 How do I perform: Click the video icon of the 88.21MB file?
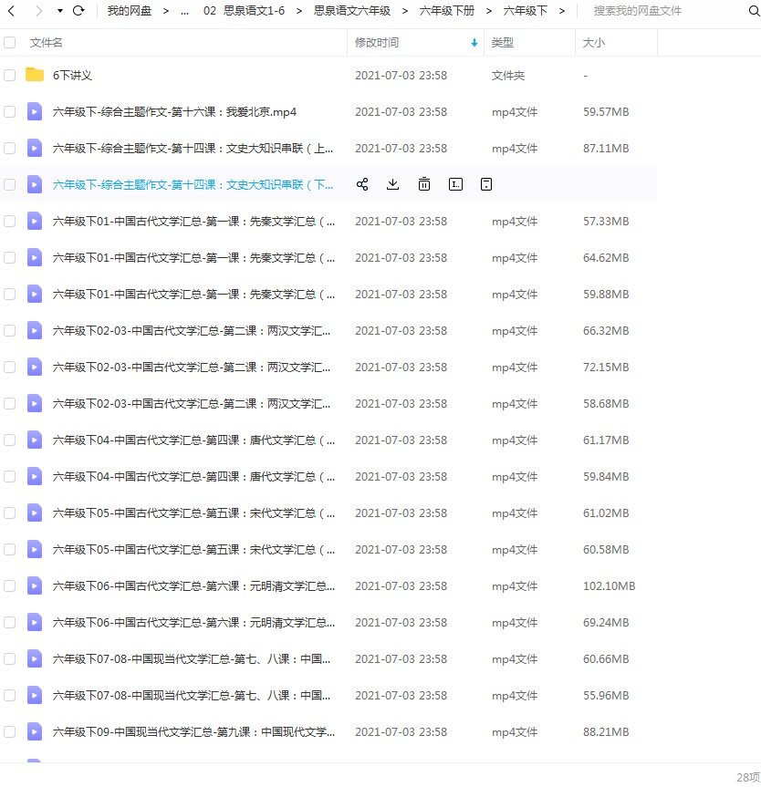[35, 731]
